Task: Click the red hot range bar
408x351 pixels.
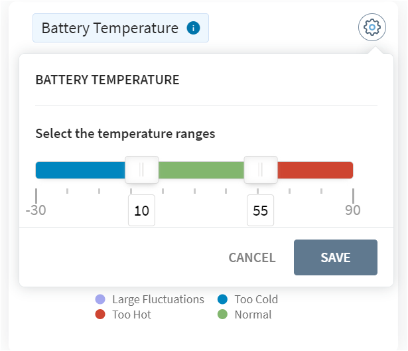Action: 315,171
